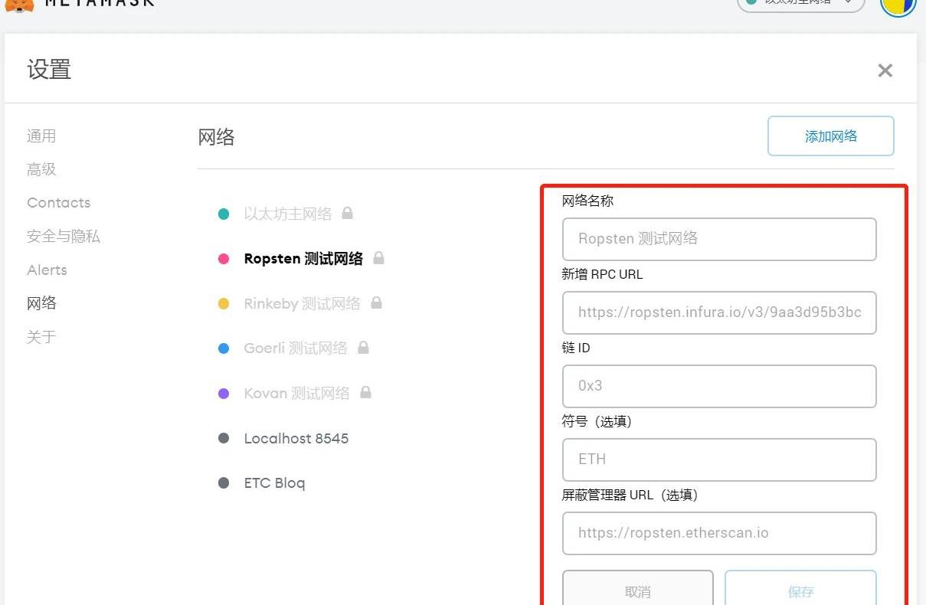
Task: Click purple dot of Kovan network
Action: click(224, 394)
